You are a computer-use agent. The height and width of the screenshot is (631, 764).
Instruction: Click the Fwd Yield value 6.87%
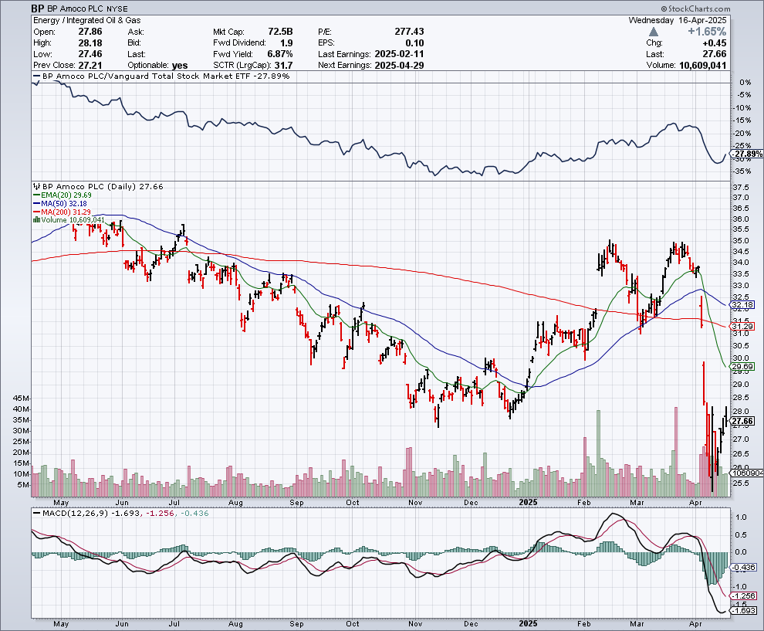[280, 54]
